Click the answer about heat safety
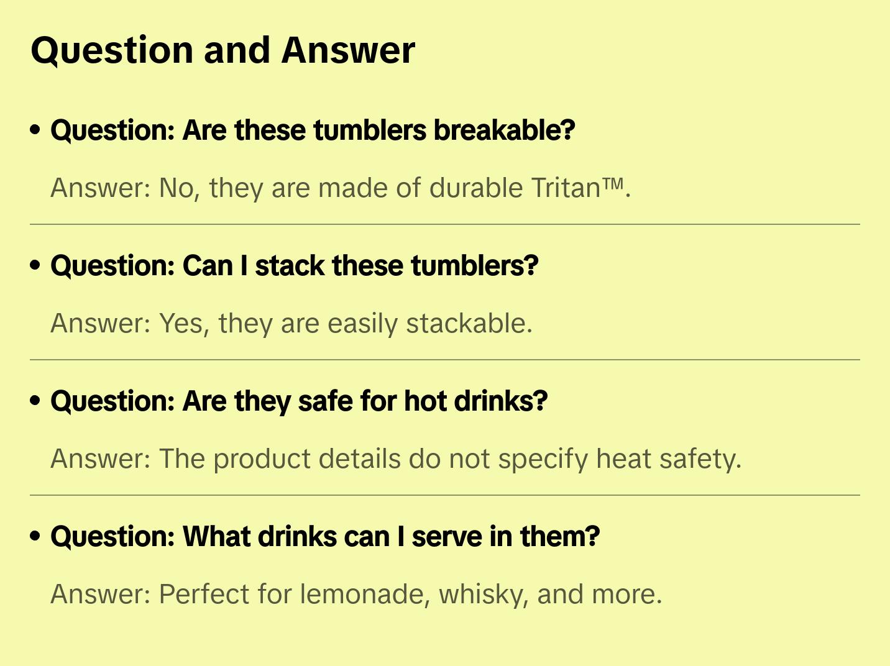 pyautogui.click(x=396, y=459)
